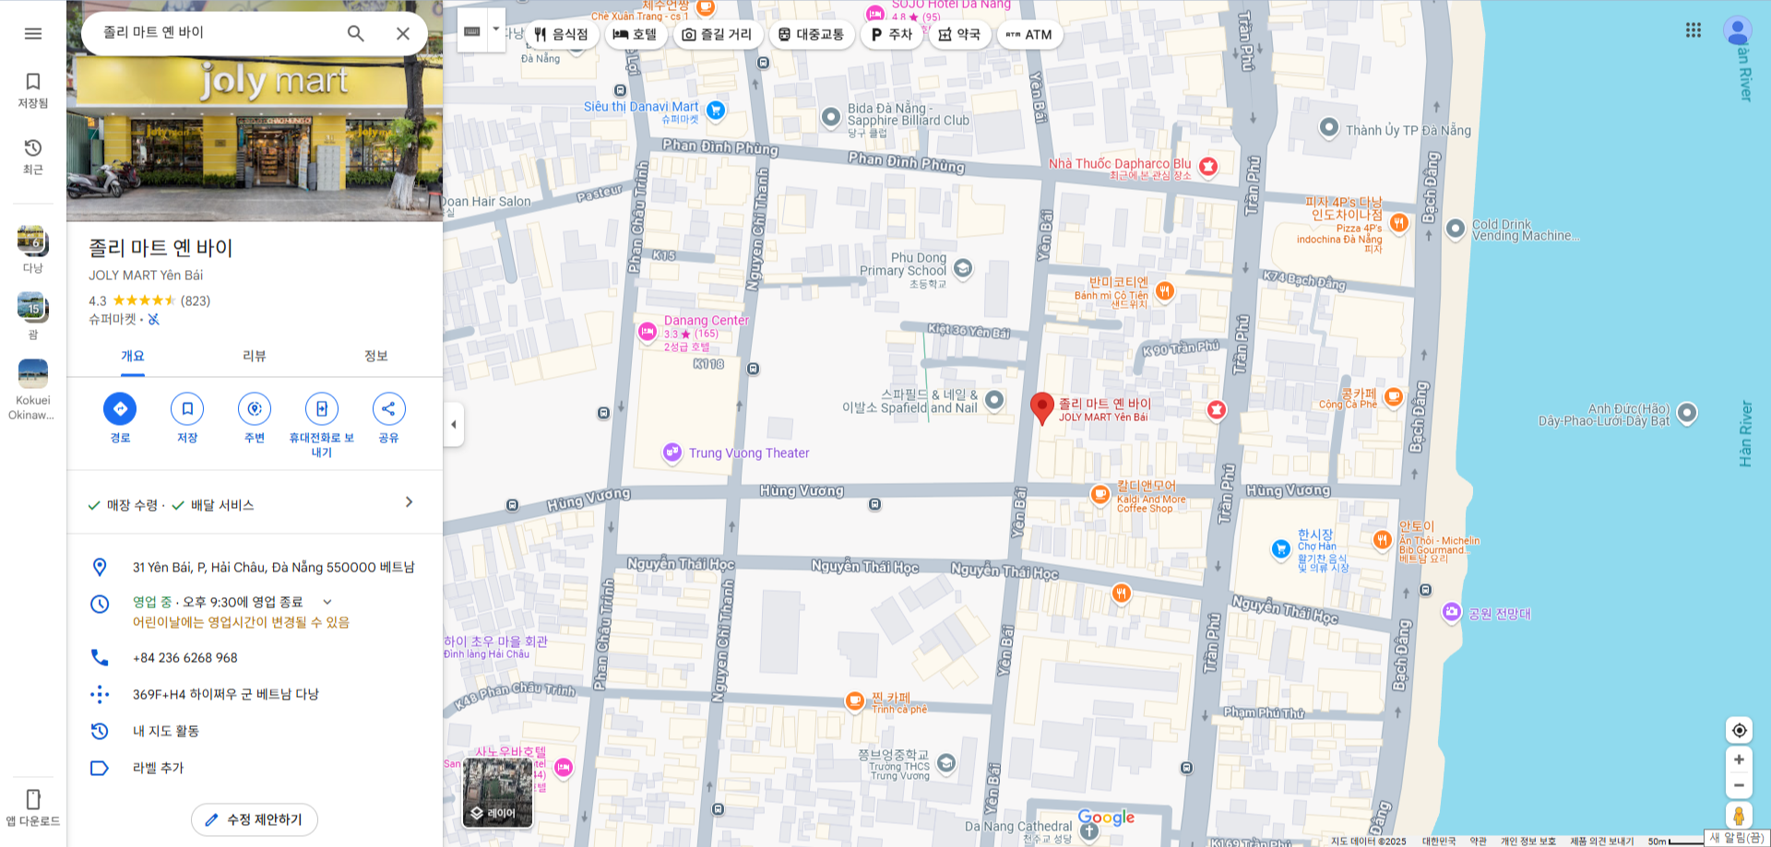The height and width of the screenshot is (847, 1771).
Task: Filter by 대중교통 transit chip
Action: (x=811, y=35)
